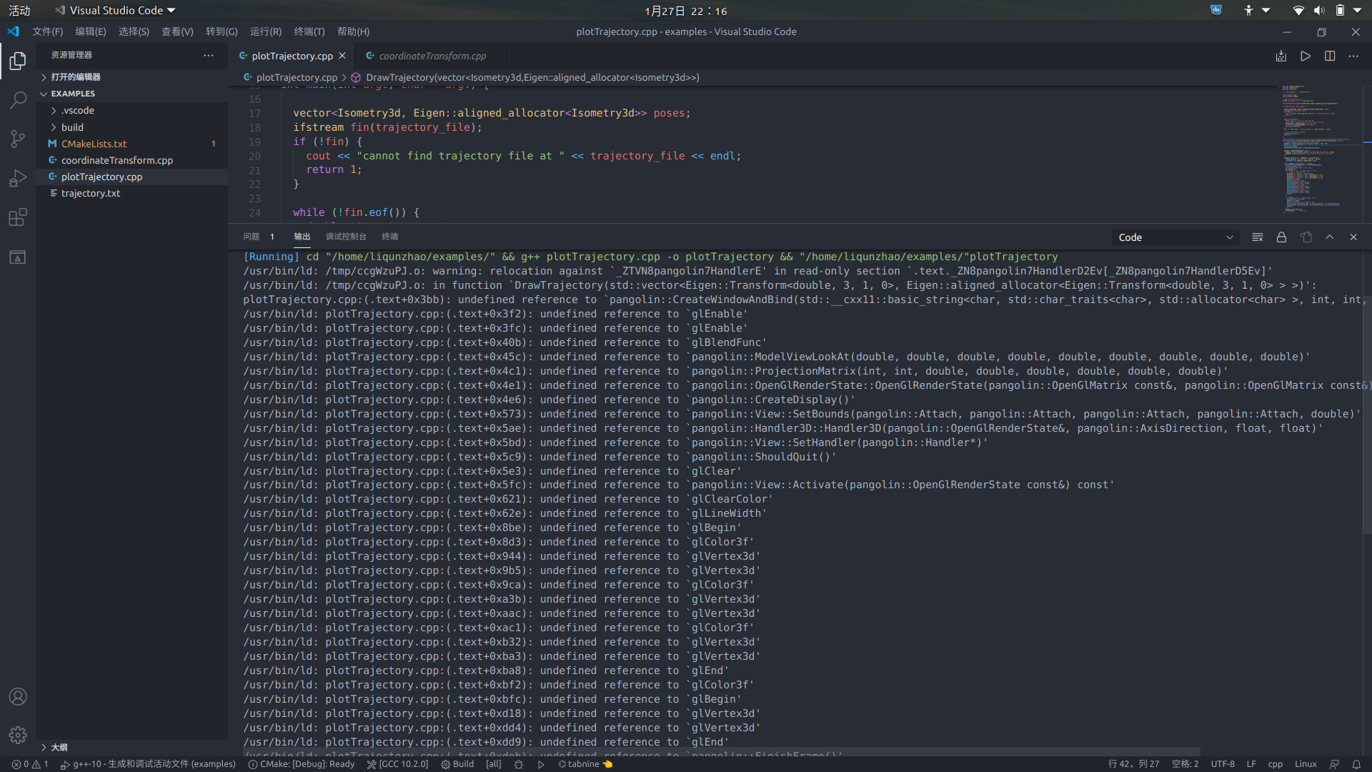1372x772 pixels.
Task: Open the Source Control view
Action: [x=18, y=139]
